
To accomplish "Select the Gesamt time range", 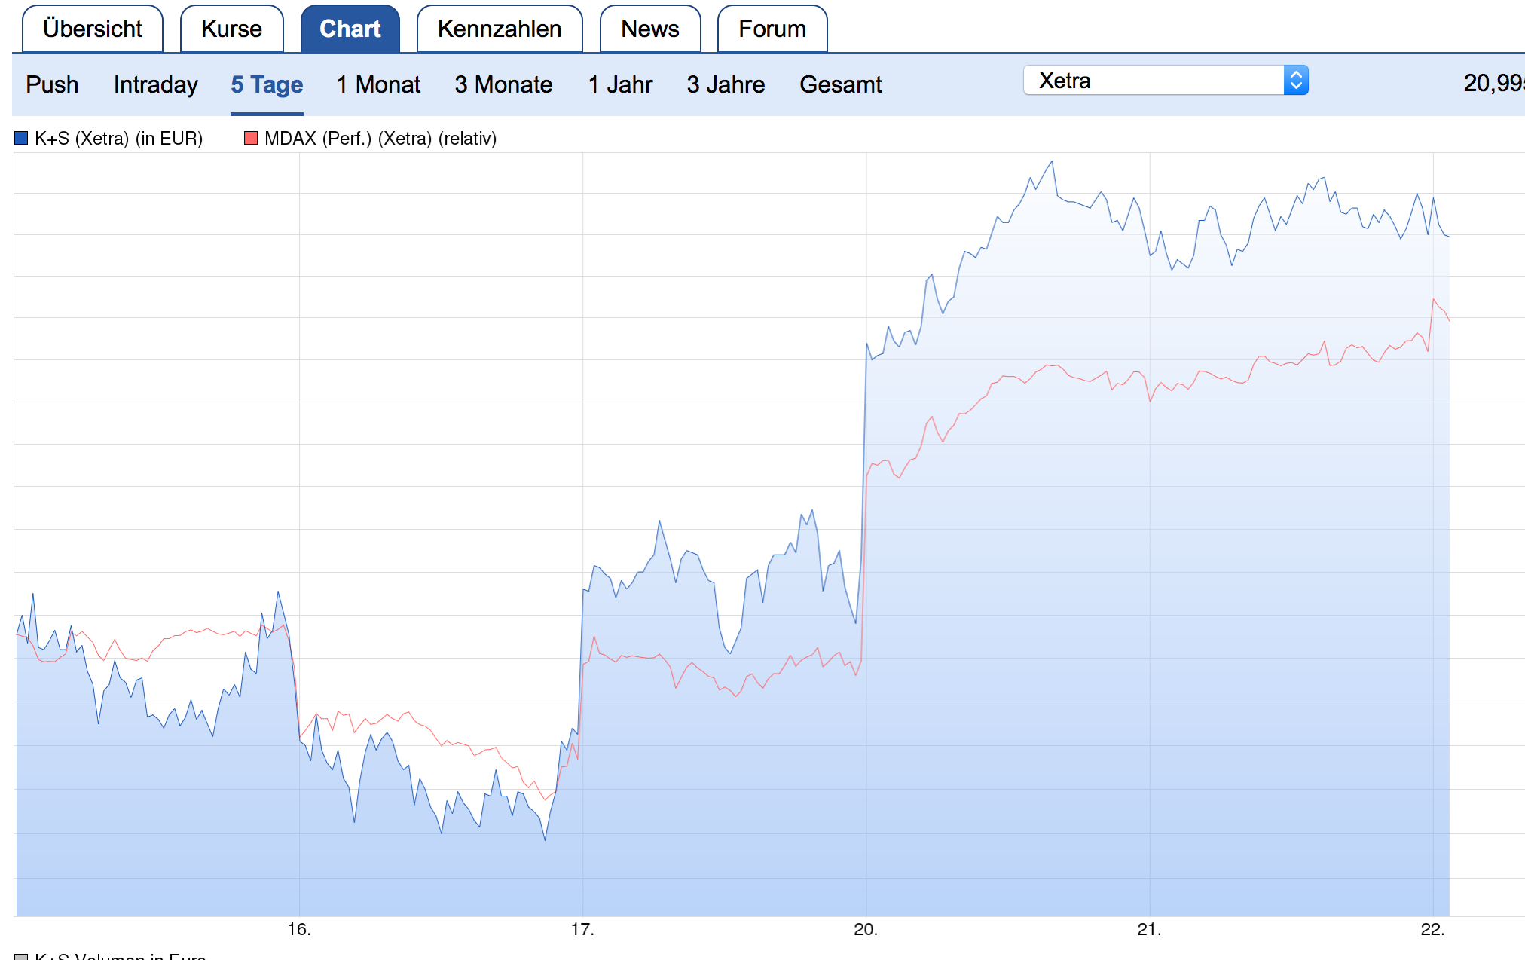I will (x=840, y=84).
